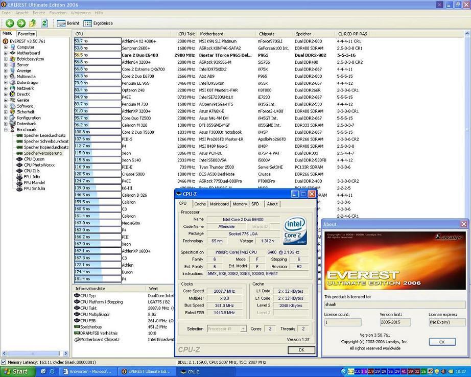
Task: Collapse the Benchmark tree node
Action: (x=6, y=129)
